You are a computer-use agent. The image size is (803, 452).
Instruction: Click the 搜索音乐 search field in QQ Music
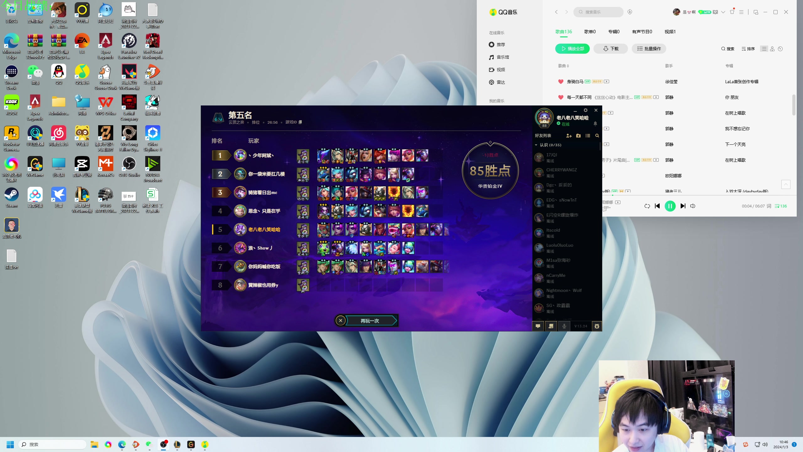(598, 12)
